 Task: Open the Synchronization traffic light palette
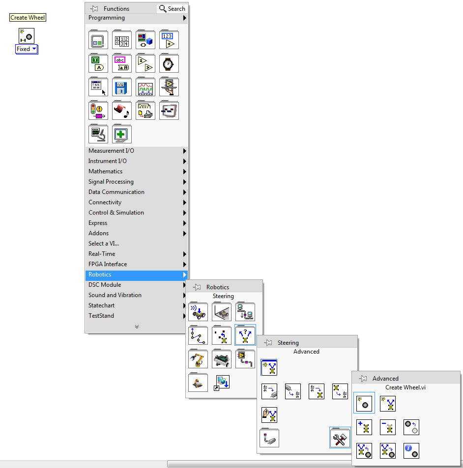[x=98, y=110]
